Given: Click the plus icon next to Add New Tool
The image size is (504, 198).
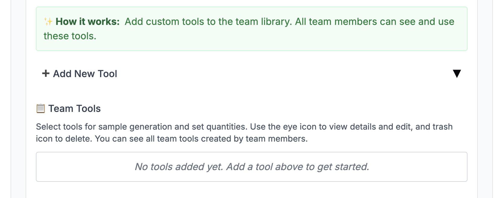Looking at the screenshot, I should click(45, 73).
